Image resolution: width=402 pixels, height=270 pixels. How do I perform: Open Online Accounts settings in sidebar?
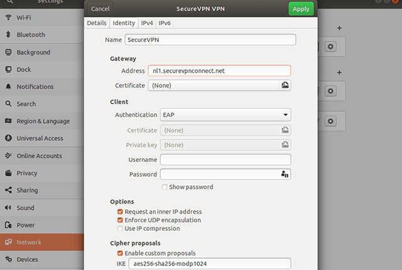[x=42, y=156]
